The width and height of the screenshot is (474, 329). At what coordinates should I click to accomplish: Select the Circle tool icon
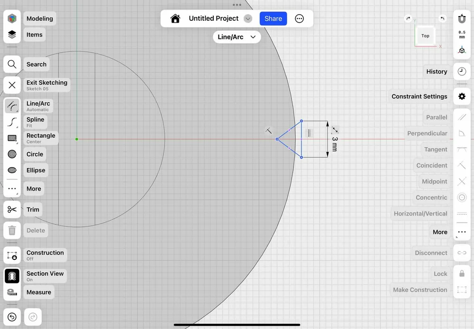point(12,154)
